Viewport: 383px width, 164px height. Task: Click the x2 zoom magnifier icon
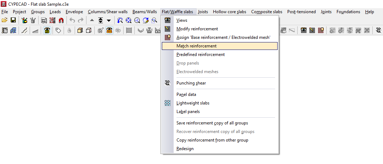tap(137, 20)
